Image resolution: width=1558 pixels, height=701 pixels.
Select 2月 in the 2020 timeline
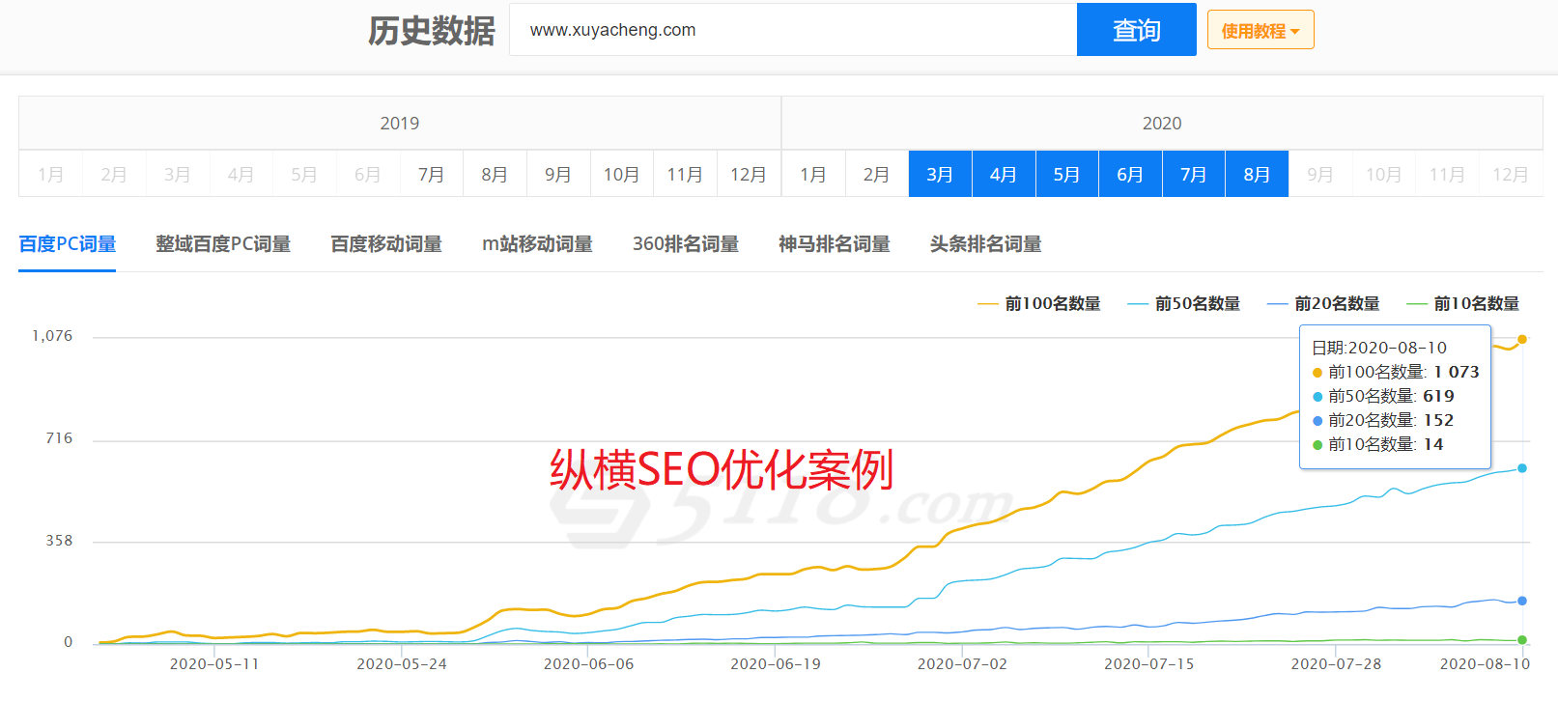tap(876, 175)
